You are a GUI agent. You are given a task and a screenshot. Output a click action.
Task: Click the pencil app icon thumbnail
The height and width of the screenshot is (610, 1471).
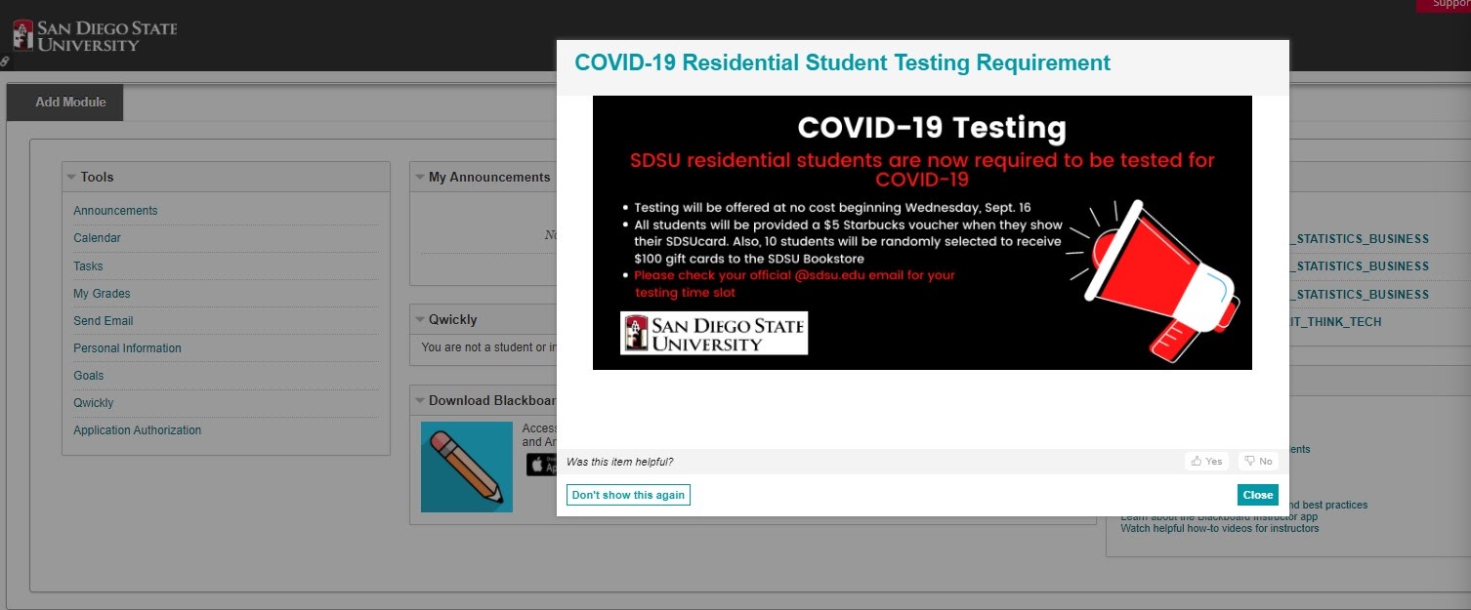click(x=466, y=467)
